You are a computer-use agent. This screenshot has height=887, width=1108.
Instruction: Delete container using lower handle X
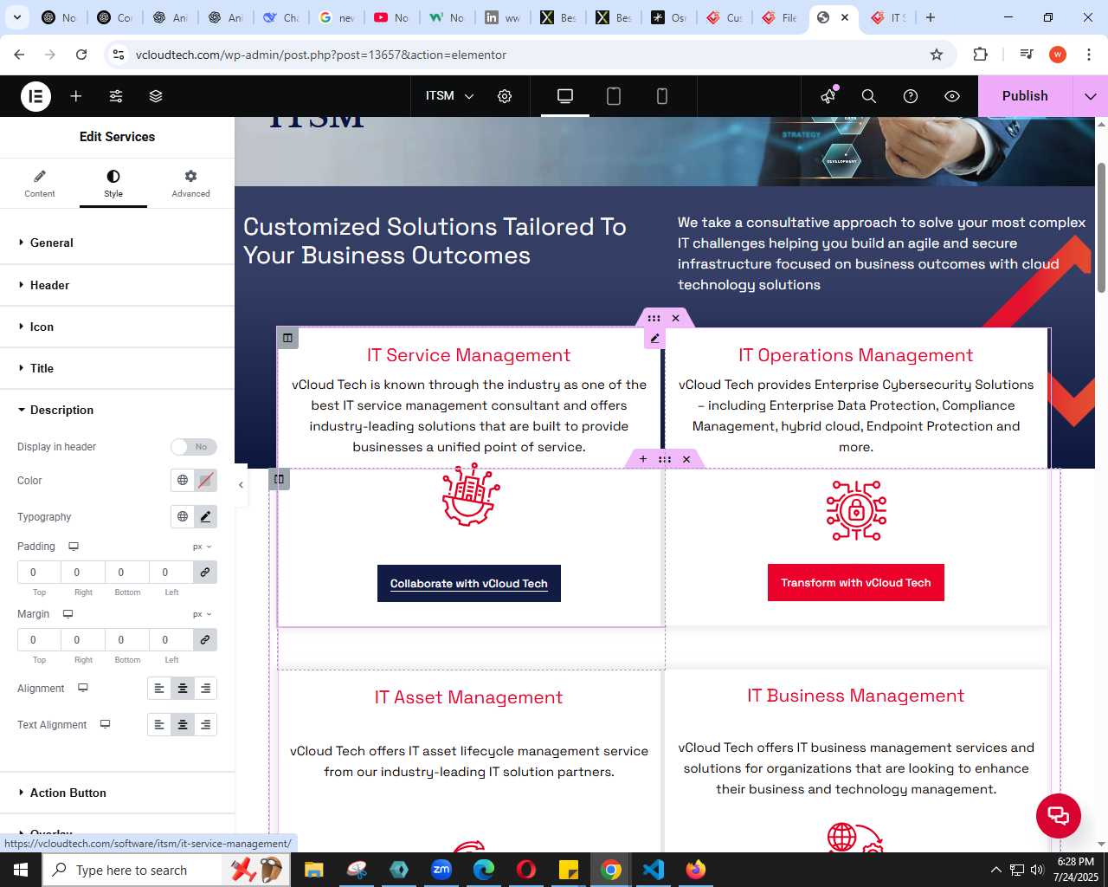click(x=686, y=459)
